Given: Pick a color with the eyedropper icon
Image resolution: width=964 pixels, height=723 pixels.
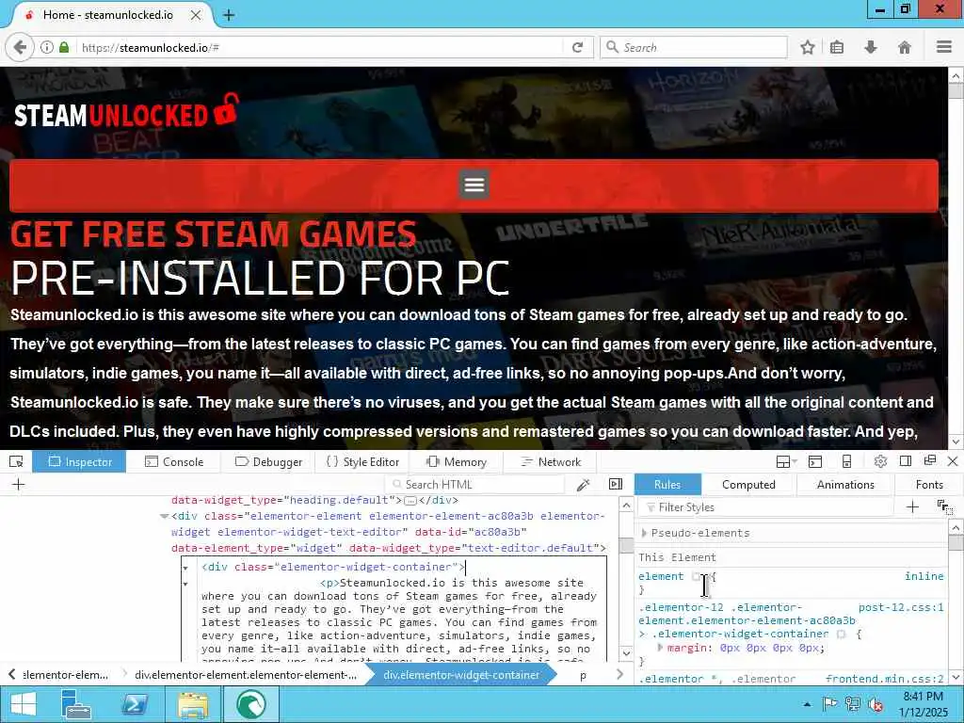Looking at the screenshot, I should pos(584,485).
